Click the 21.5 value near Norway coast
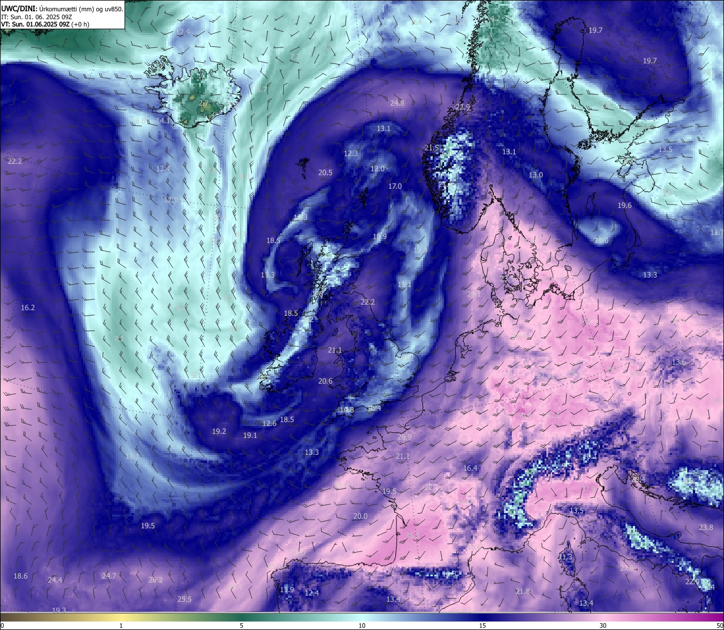Screen dimensions: 724x630 click(x=432, y=148)
